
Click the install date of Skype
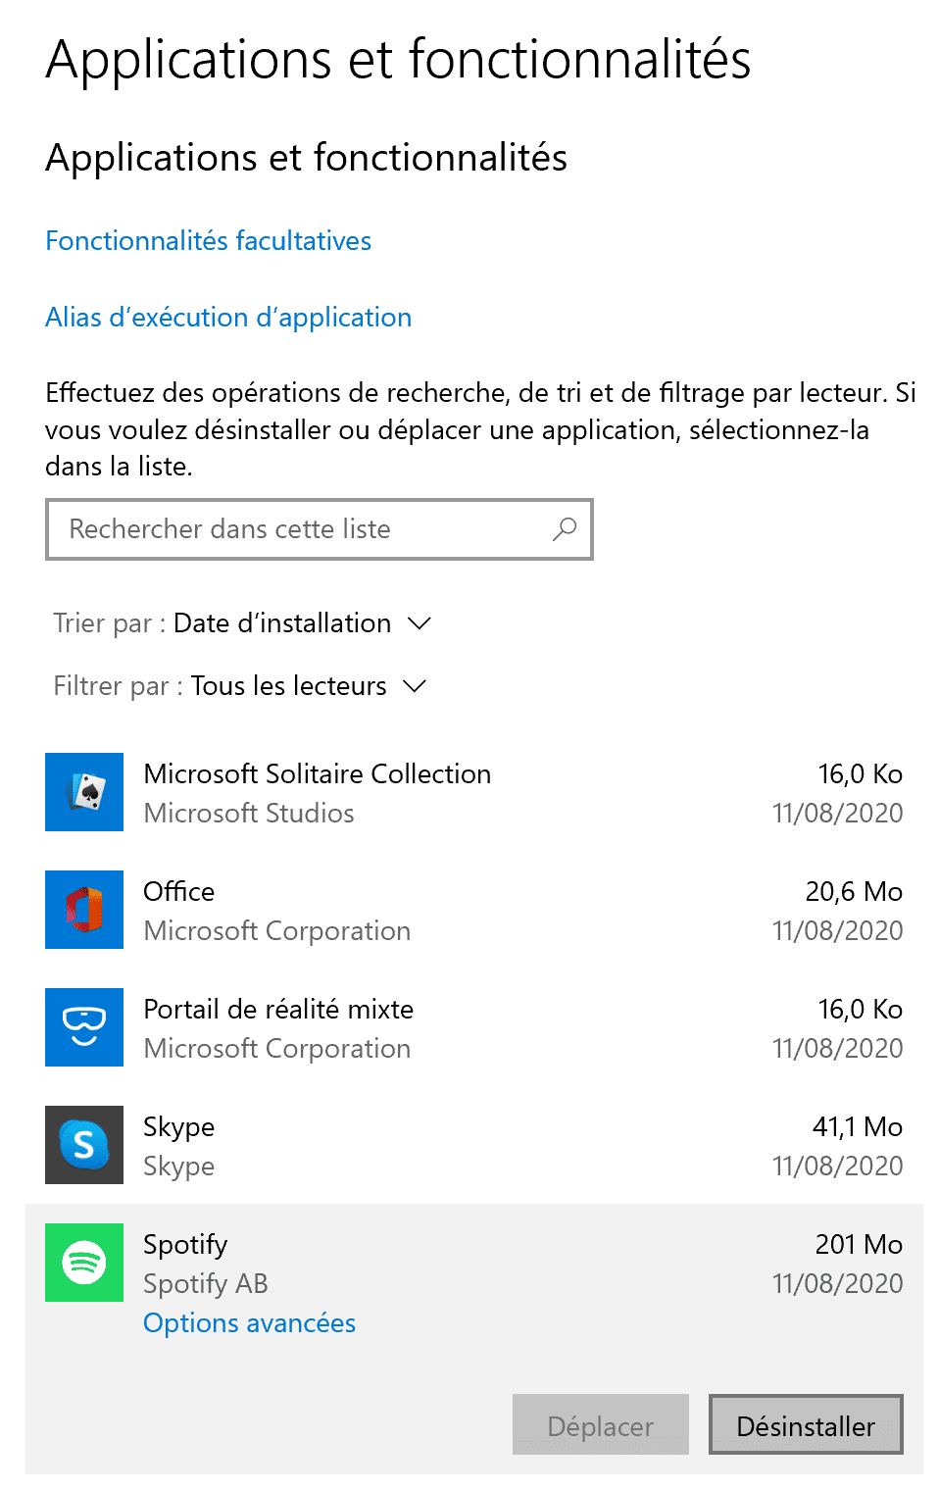pyautogui.click(x=838, y=1167)
